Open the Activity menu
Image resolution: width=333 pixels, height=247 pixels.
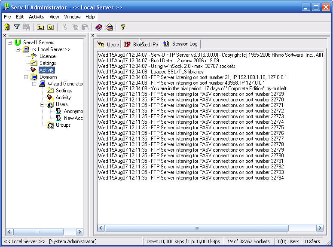[x=37, y=17]
